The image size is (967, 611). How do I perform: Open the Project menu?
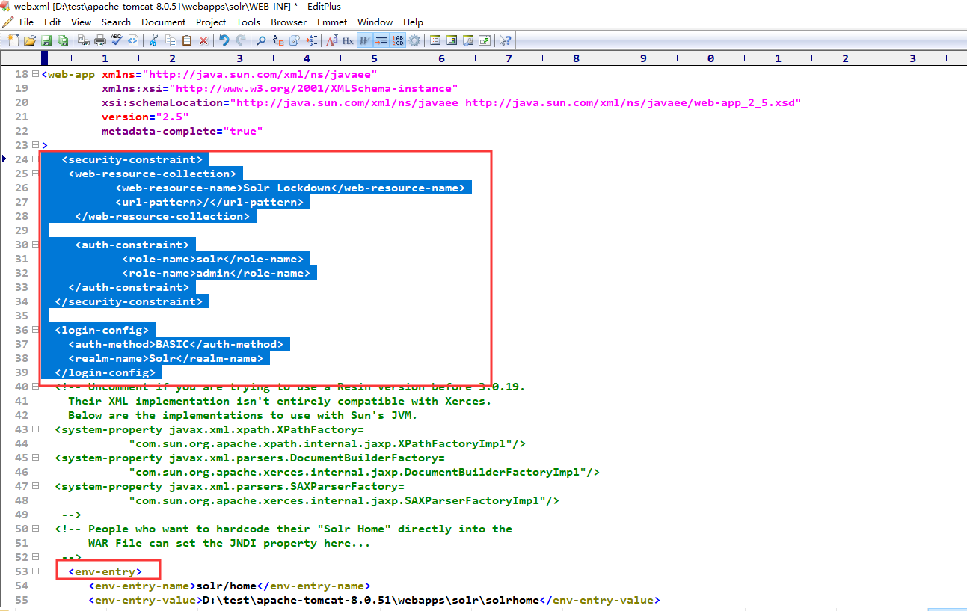tap(211, 22)
